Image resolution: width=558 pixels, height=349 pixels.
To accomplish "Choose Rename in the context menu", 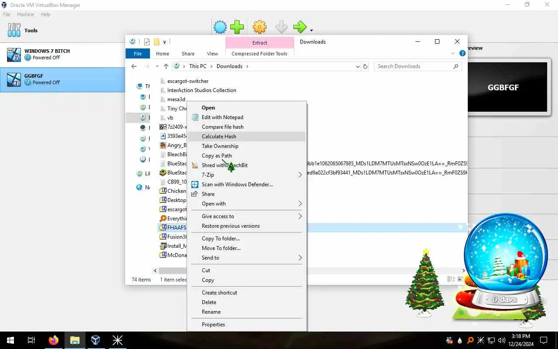I will click(x=247, y=312).
